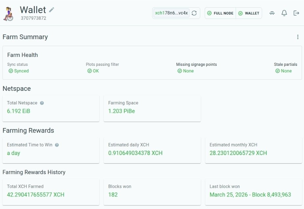The image size is (304, 209).
Task: Click the Farming Rewards History heading
Action: coord(34,172)
